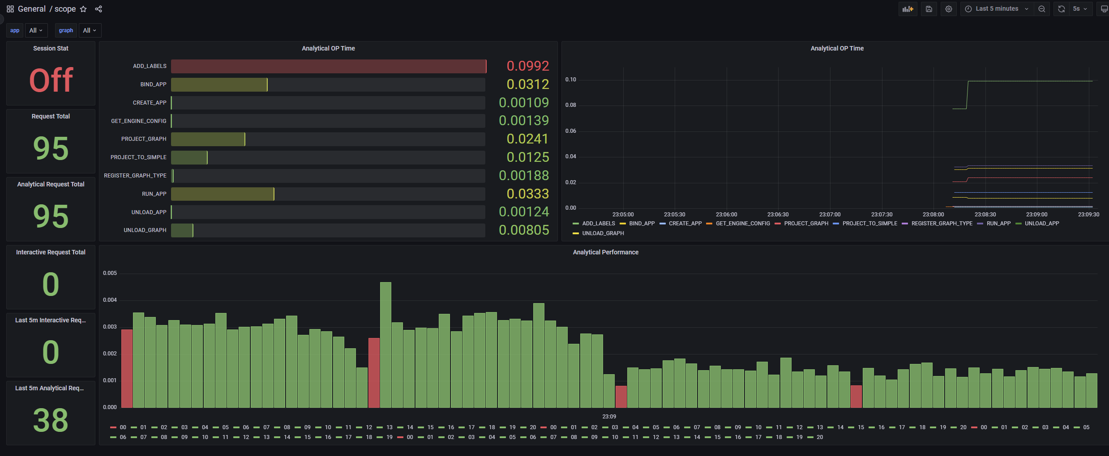Click the 0.0992 ADD_LABELS value
Image resolution: width=1109 pixels, height=456 pixels.
coord(528,66)
